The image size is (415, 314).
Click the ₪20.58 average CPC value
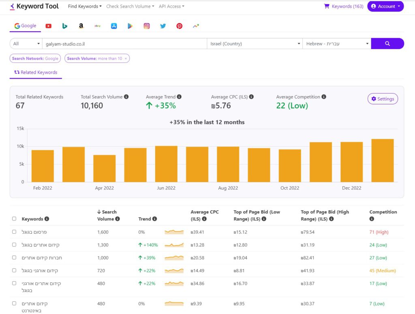coord(197,258)
